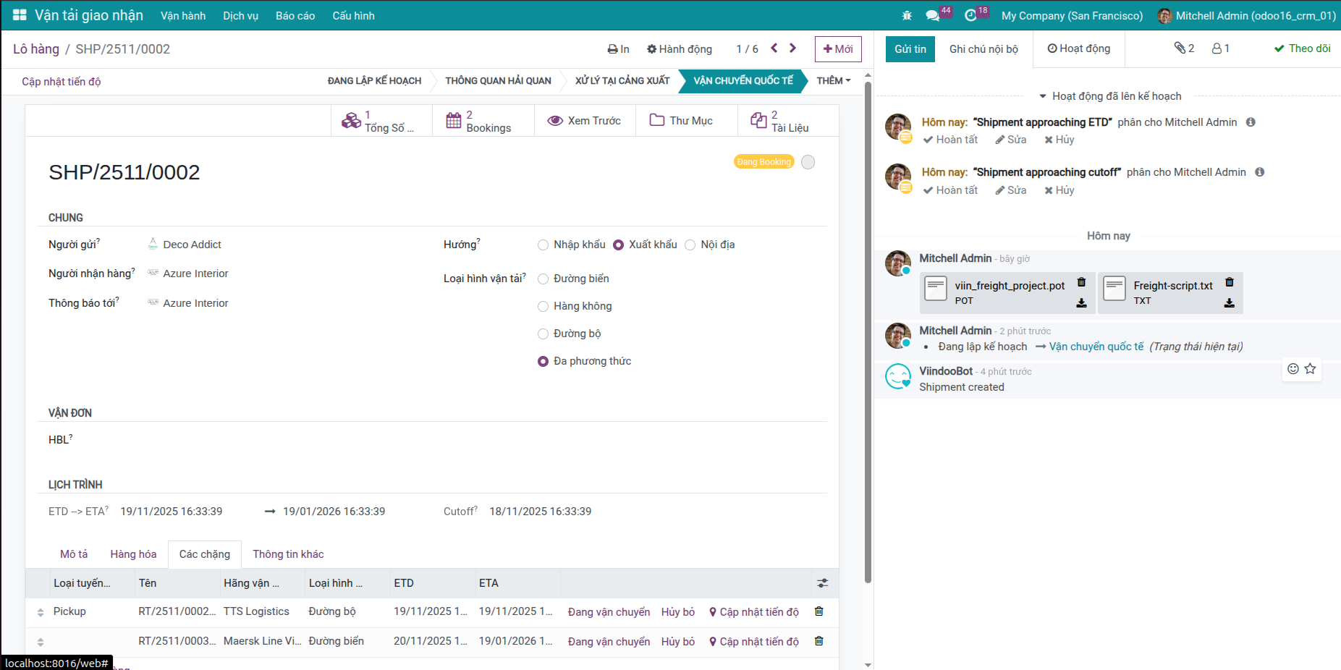Download the viin_freight_project.pot attachment
This screenshot has height=670, width=1341.
(x=1081, y=303)
